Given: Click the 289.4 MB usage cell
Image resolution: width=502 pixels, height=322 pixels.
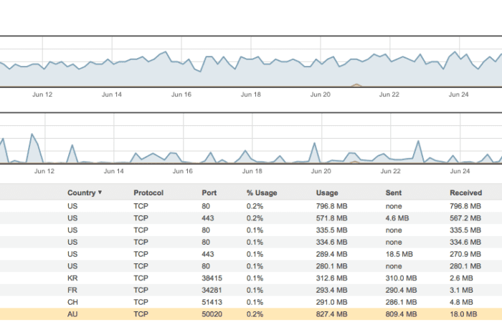Looking at the screenshot, I should coord(331,254).
